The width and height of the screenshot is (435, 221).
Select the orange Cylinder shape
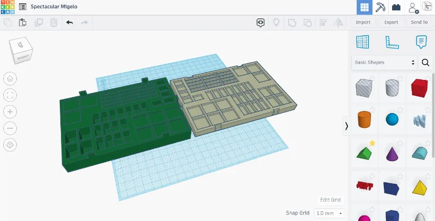(364, 120)
